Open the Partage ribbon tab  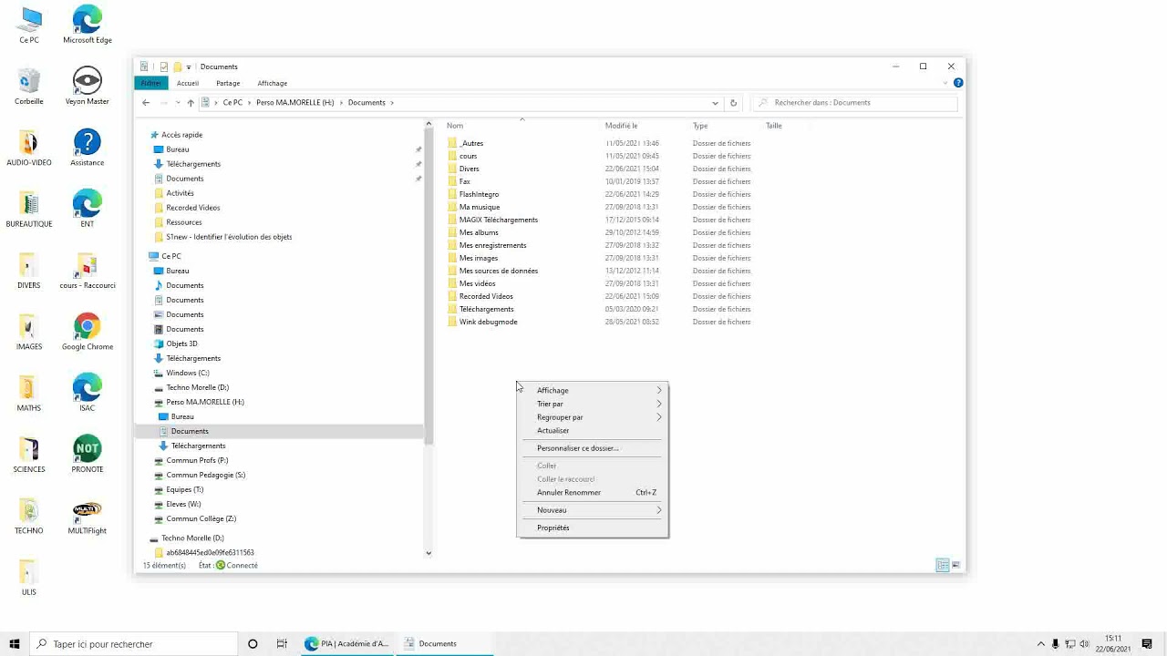[x=228, y=83]
